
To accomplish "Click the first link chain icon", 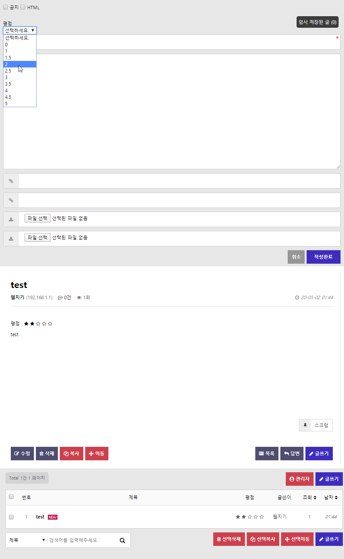I will (x=11, y=181).
